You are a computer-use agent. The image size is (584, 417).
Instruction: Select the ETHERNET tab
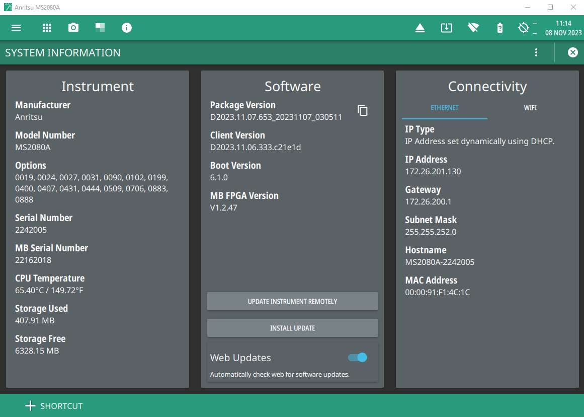pyautogui.click(x=445, y=108)
